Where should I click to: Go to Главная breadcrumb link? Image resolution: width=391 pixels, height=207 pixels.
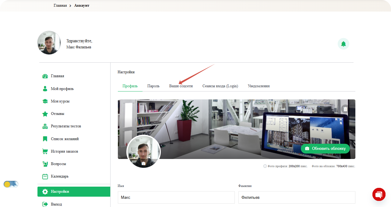point(60,5)
